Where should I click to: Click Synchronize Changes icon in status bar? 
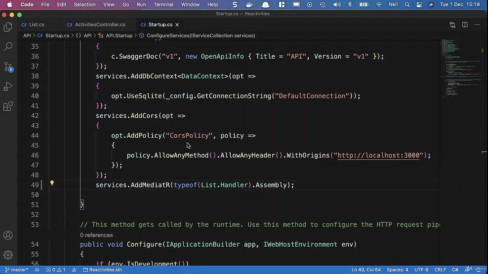(x=37, y=270)
